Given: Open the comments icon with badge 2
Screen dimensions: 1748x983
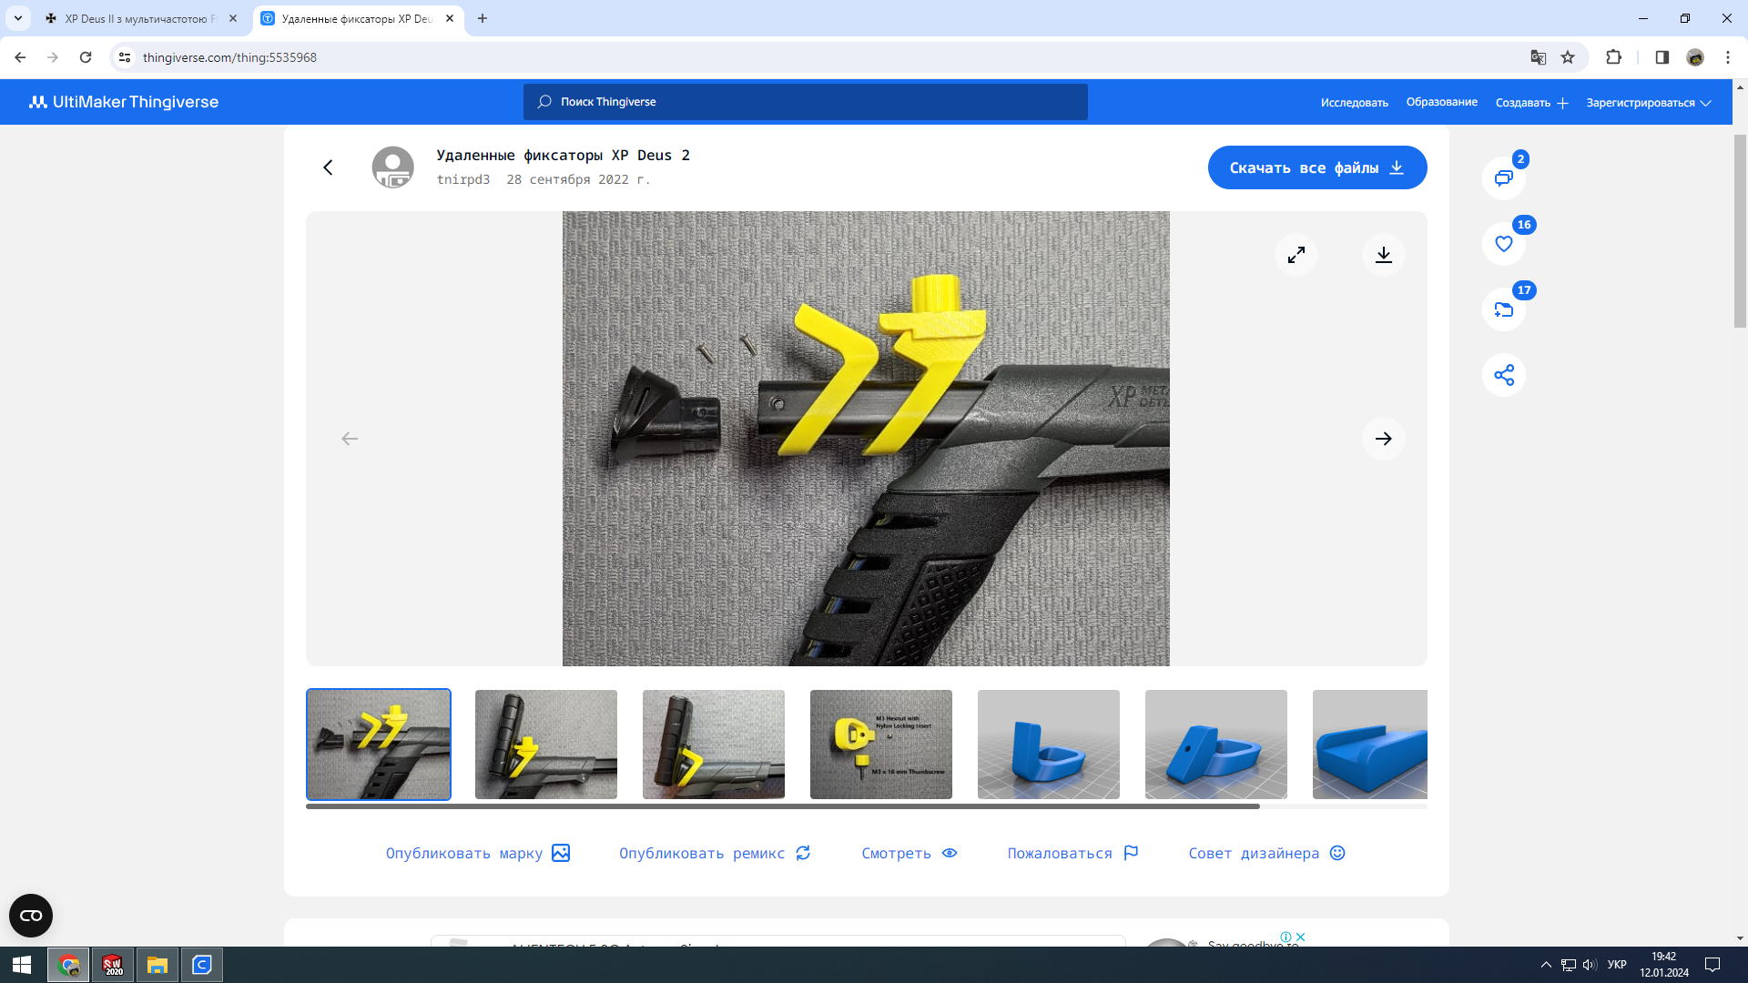Looking at the screenshot, I should click(x=1504, y=177).
